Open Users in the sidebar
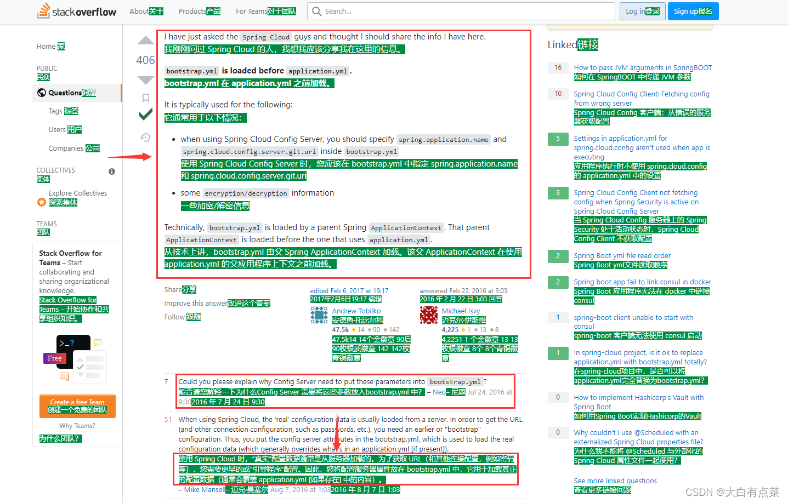This screenshot has height=503, width=788. pos(65,130)
